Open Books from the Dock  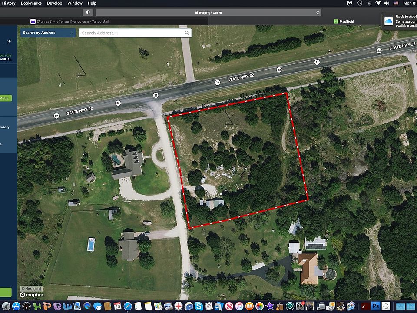pos(249,306)
